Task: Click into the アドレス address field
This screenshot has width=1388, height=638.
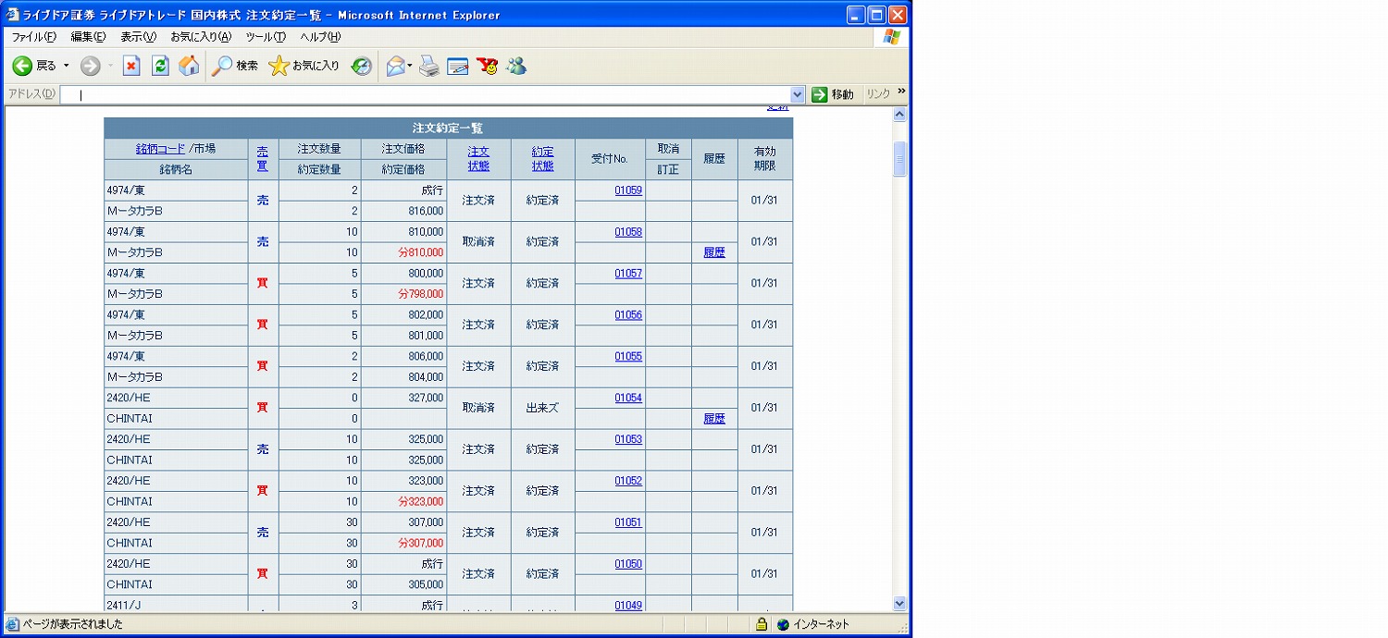Action: pyautogui.click(x=426, y=94)
